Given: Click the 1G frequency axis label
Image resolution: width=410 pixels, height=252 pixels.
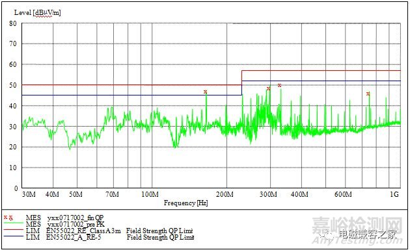Looking at the screenshot, I should (x=394, y=194).
